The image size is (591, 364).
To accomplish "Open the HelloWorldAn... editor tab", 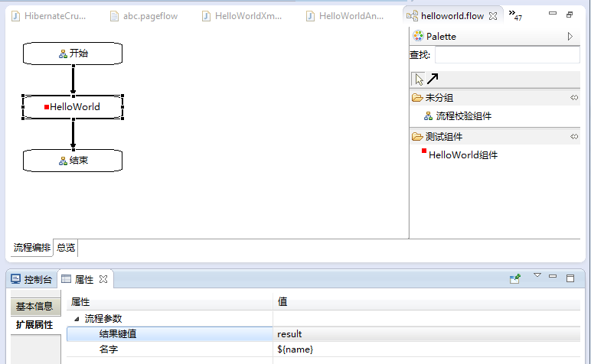I will pyautogui.click(x=345, y=16).
